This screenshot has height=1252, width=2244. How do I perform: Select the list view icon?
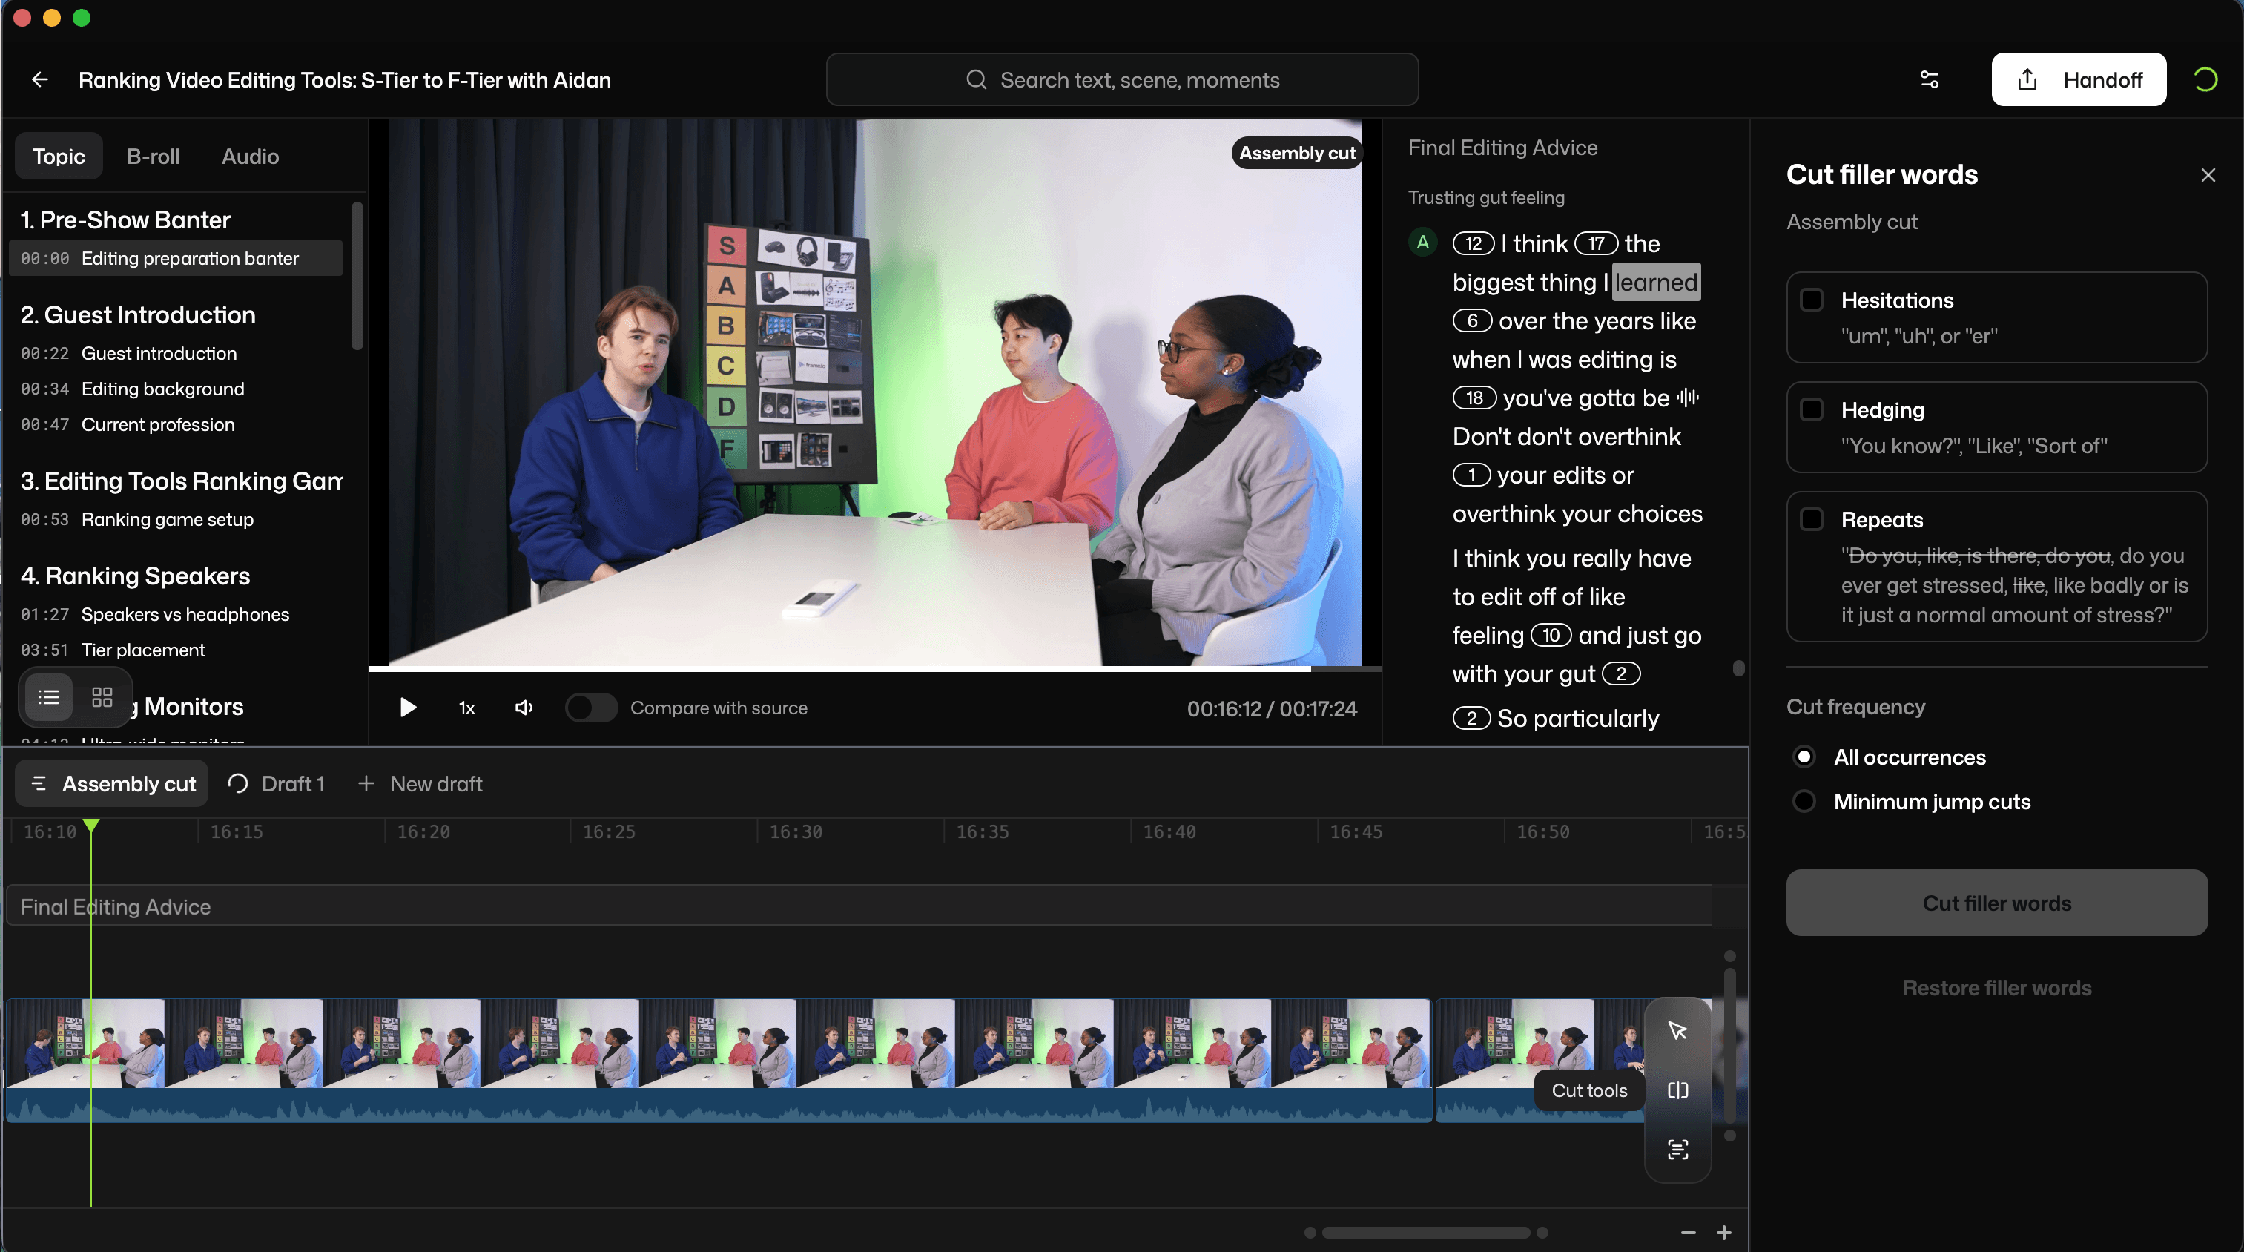[49, 697]
